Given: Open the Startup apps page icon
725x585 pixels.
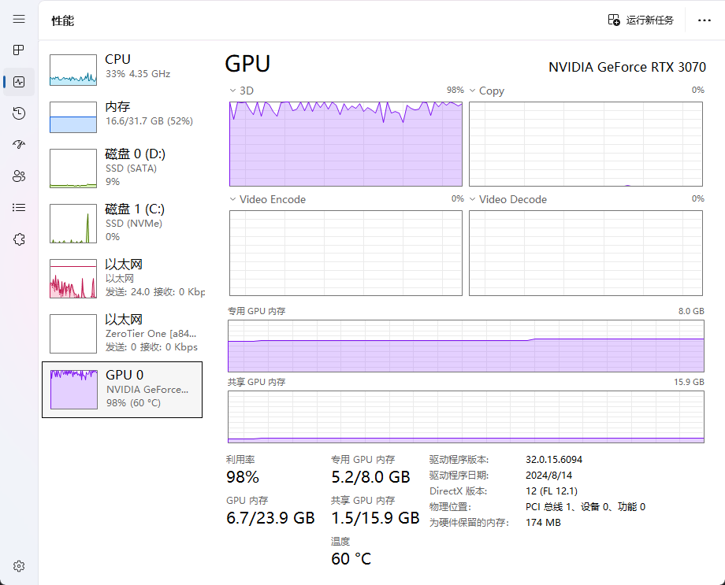Looking at the screenshot, I should tap(19, 145).
